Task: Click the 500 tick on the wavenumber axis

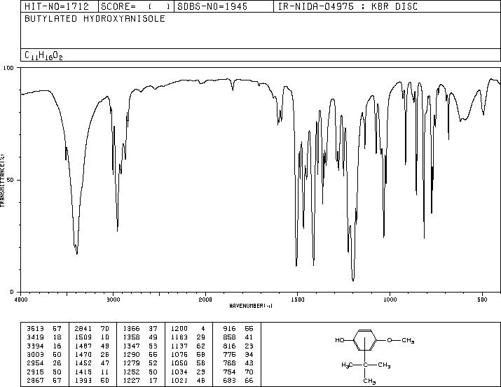Action: point(482,299)
